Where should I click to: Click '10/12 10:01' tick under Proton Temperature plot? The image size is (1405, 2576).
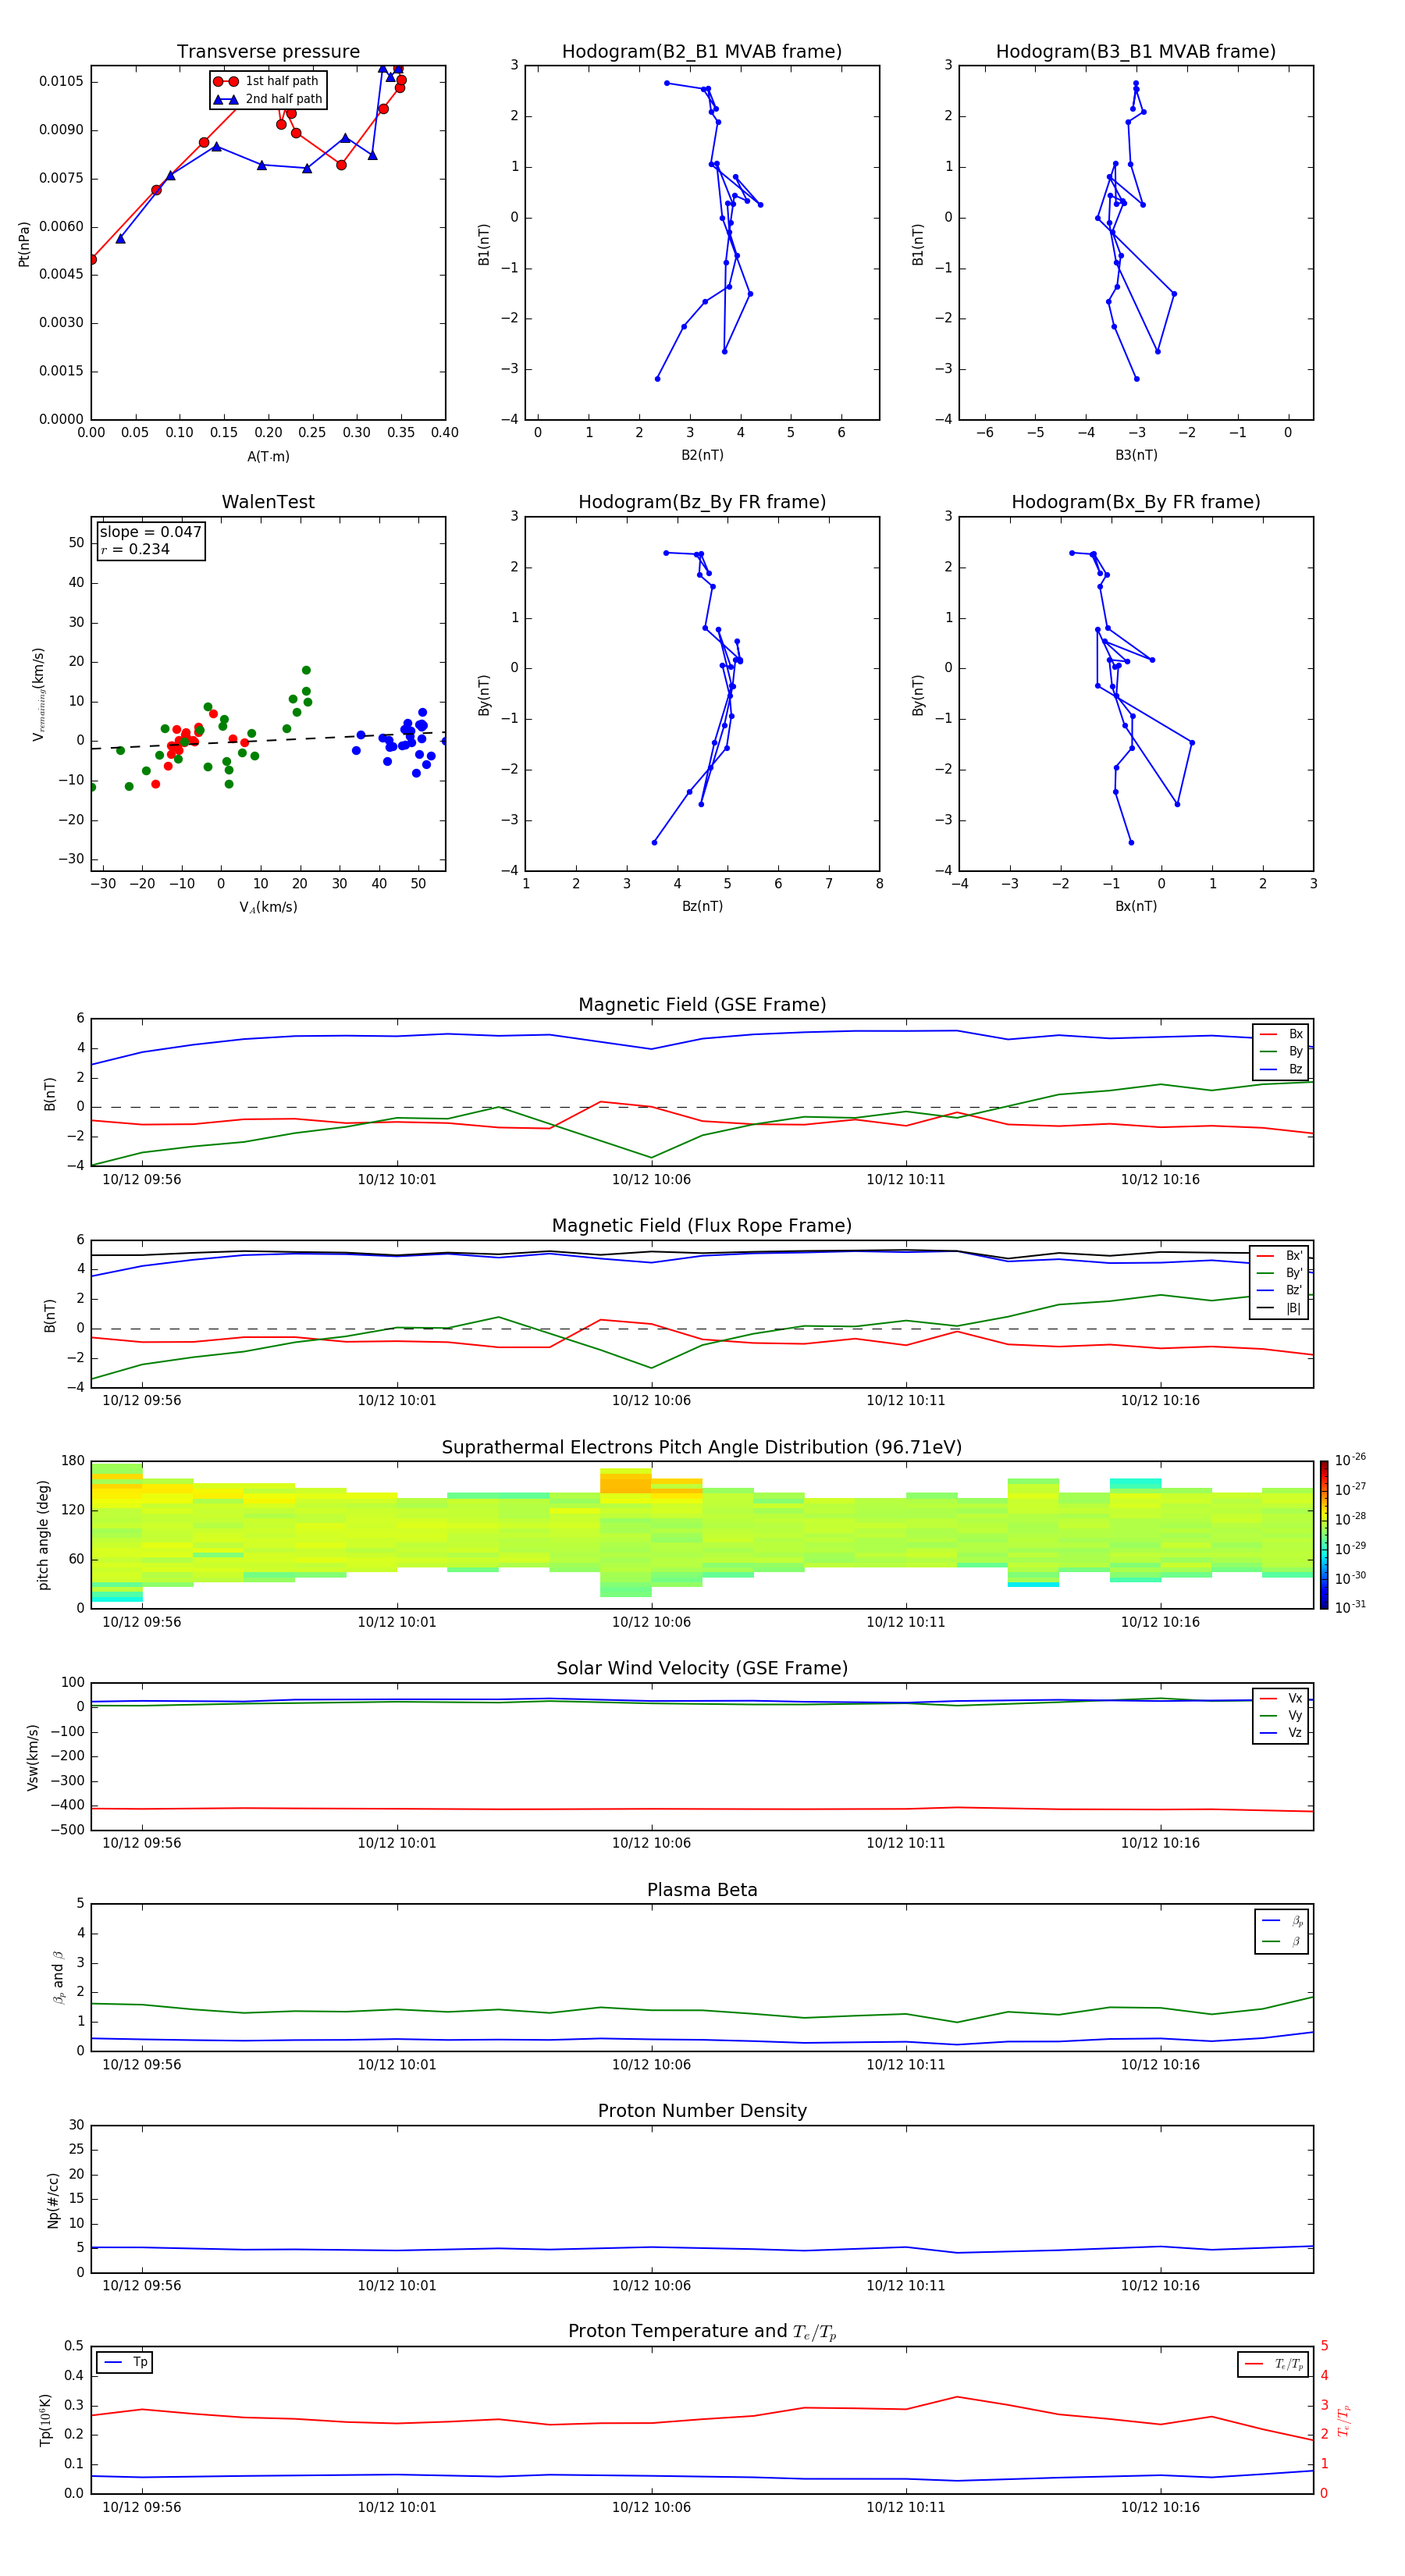pos(397,2507)
